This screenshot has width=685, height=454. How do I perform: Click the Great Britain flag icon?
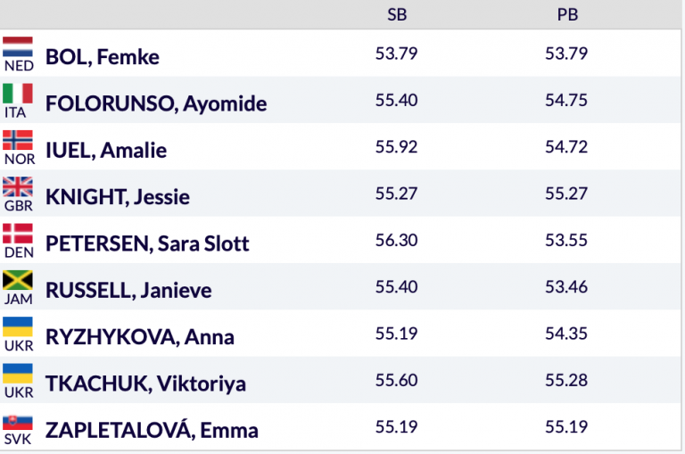coord(18,187)
